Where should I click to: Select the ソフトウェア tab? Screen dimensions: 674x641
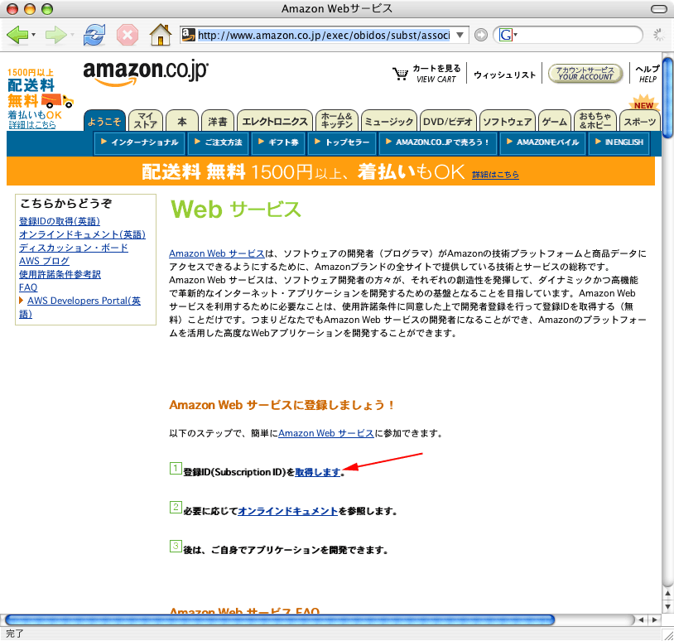(x=508, y=121)
